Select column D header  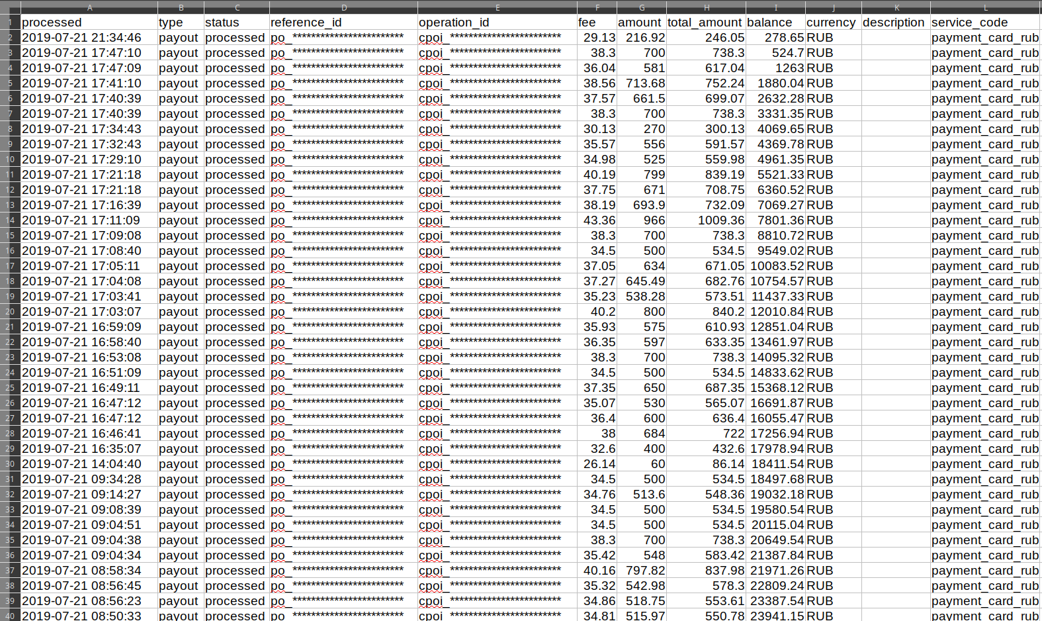(x=343, y=7)
